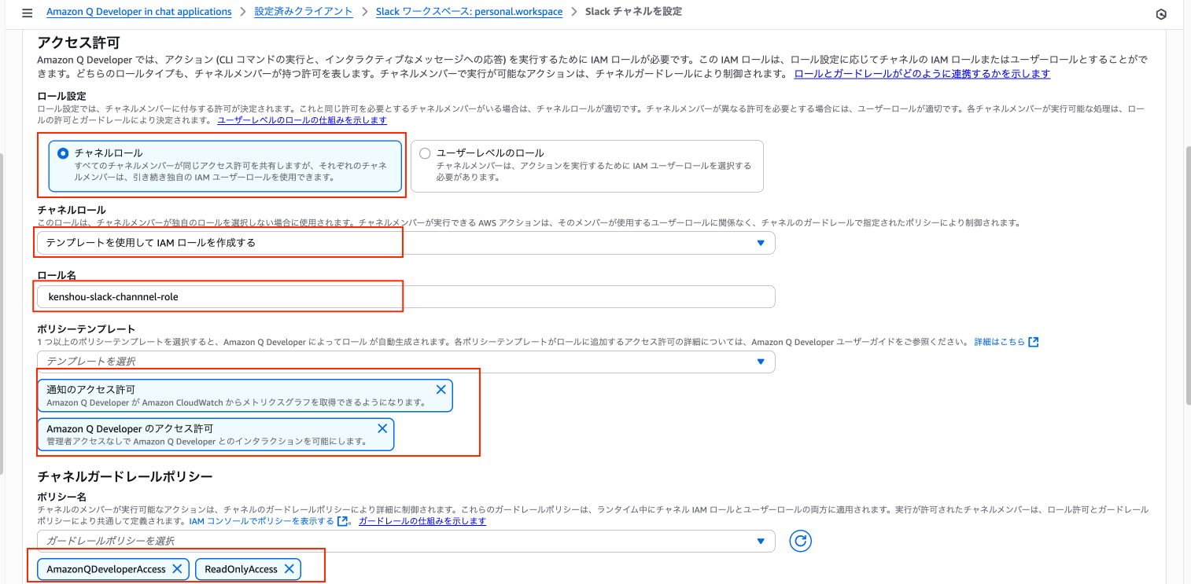Open the 詳細はこちら link
This screenshot has width=1191, height=584.
1000,342
